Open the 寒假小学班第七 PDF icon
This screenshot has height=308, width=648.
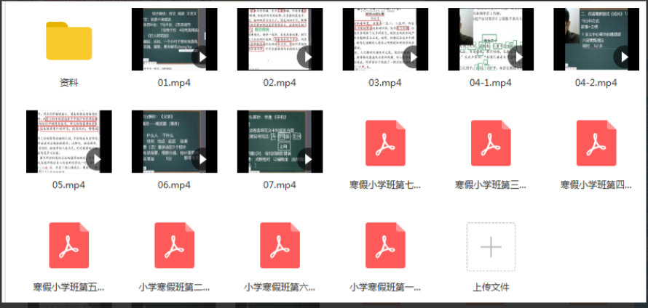385,143
